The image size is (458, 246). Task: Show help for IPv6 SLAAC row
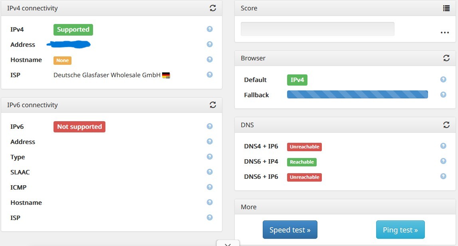tap(210, 172)
